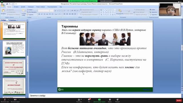Switch to the Анимация ribbon tab
The width and height of the screenshot is (183, 103).
31,7
